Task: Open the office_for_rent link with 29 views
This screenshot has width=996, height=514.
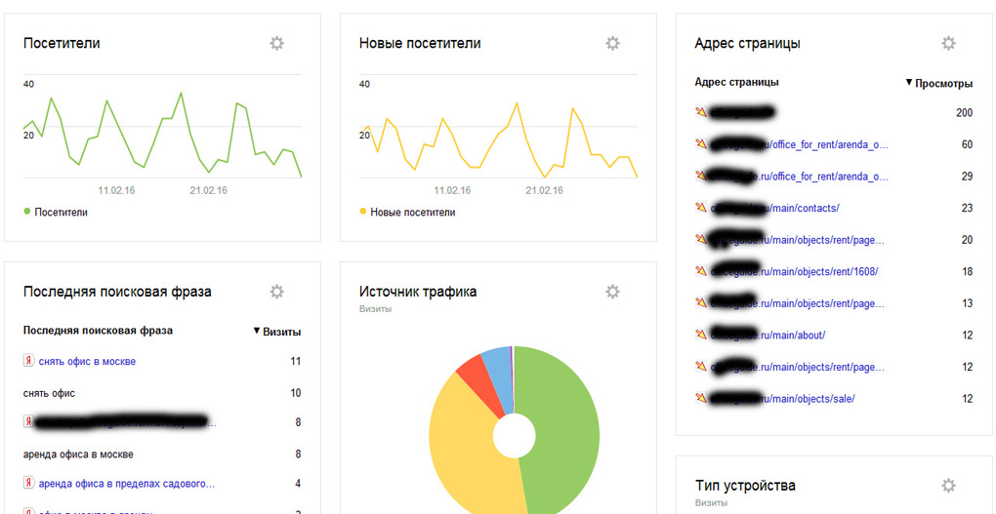Action: tap(799, 177)
